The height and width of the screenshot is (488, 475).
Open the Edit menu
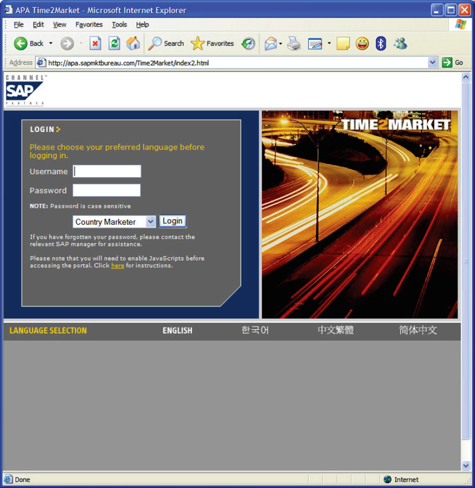[38, 24]
